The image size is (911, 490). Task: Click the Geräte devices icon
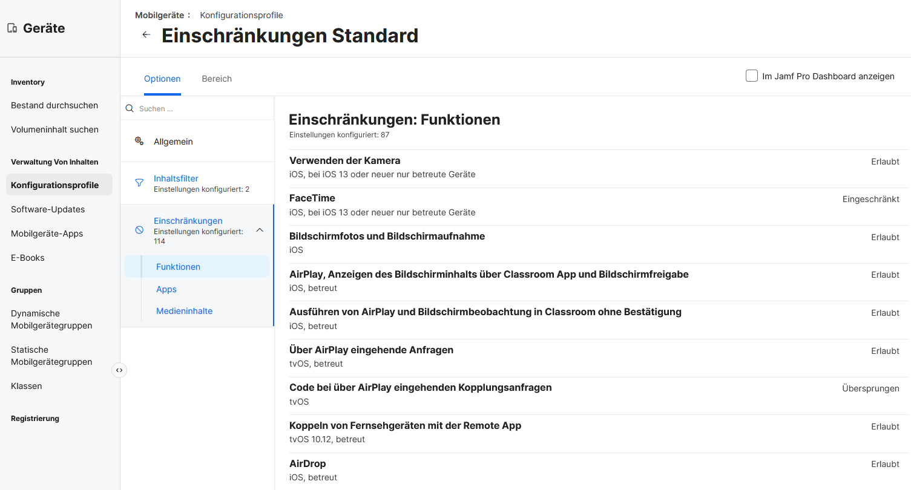point(12,28)
